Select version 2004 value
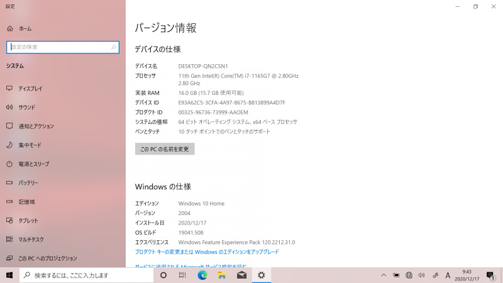 [x=184, y=213]
